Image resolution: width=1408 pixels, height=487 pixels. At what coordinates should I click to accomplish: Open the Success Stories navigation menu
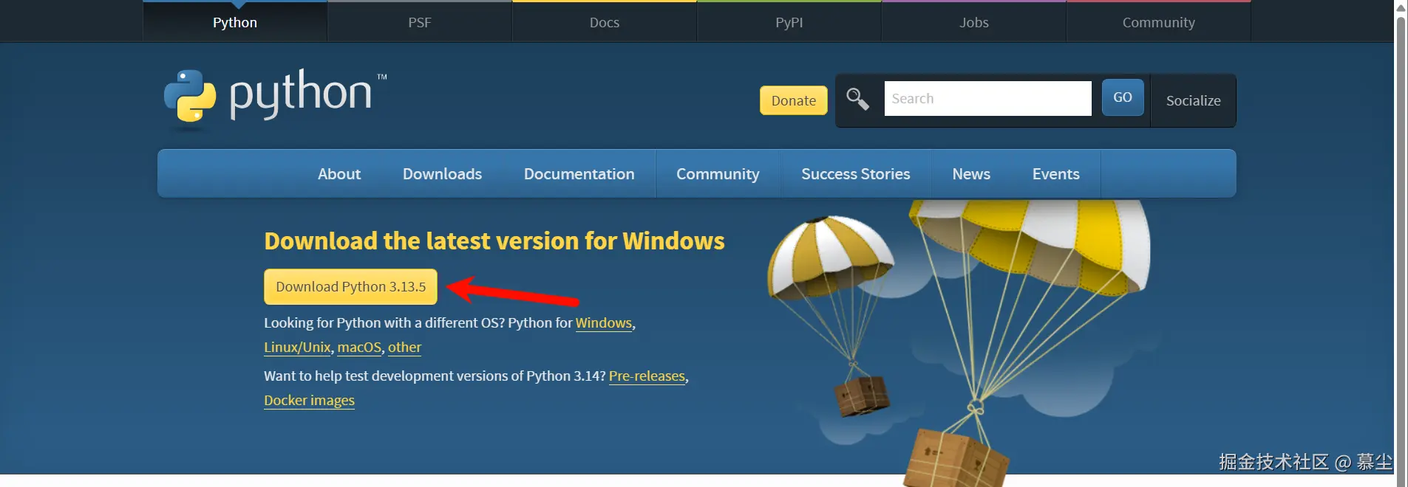856,174
